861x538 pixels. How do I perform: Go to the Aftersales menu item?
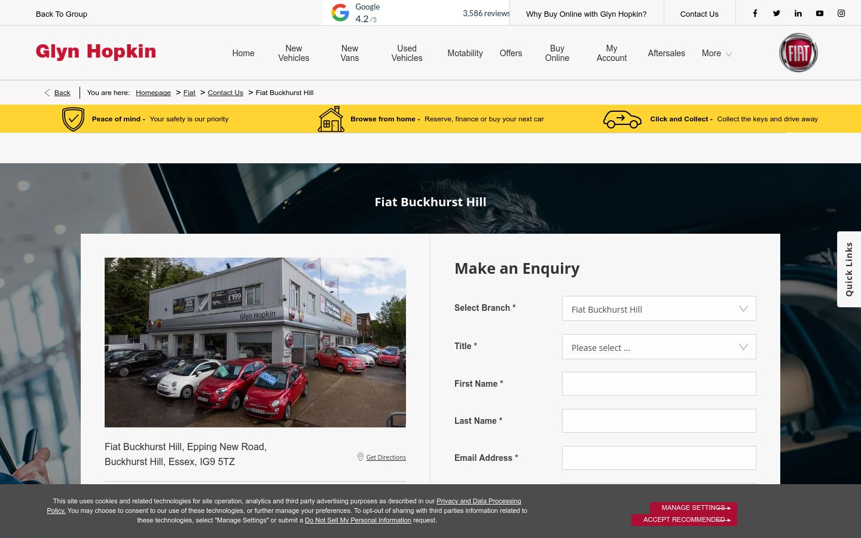pyautogui.click(x=666, y=53)
